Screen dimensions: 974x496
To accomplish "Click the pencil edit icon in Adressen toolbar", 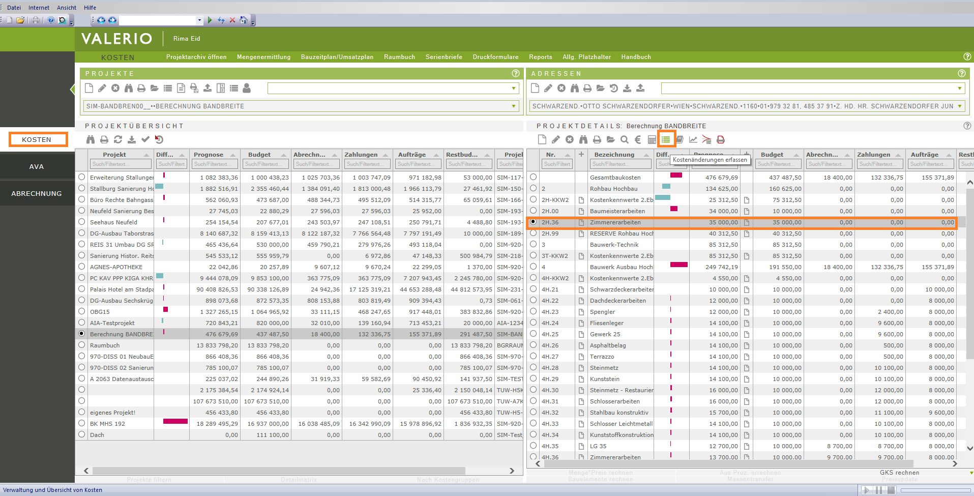I will coord(548,88).
